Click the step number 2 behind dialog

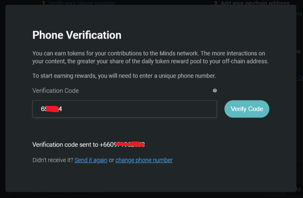[216, 3]
